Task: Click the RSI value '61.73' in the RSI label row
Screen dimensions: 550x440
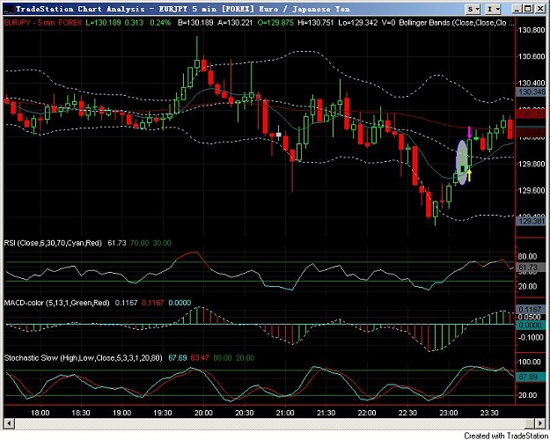Action: [117, 243]
